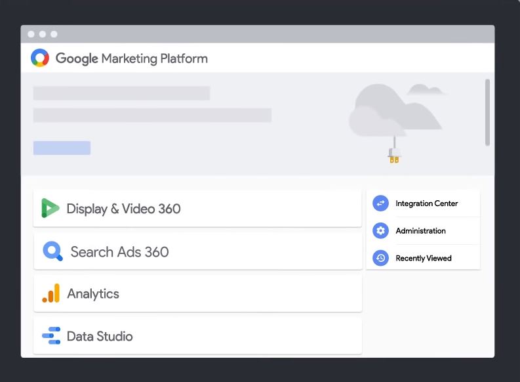Open the Display & Video 360 card
The height and width of the screenshot is (382, 520).
(197, 209)
